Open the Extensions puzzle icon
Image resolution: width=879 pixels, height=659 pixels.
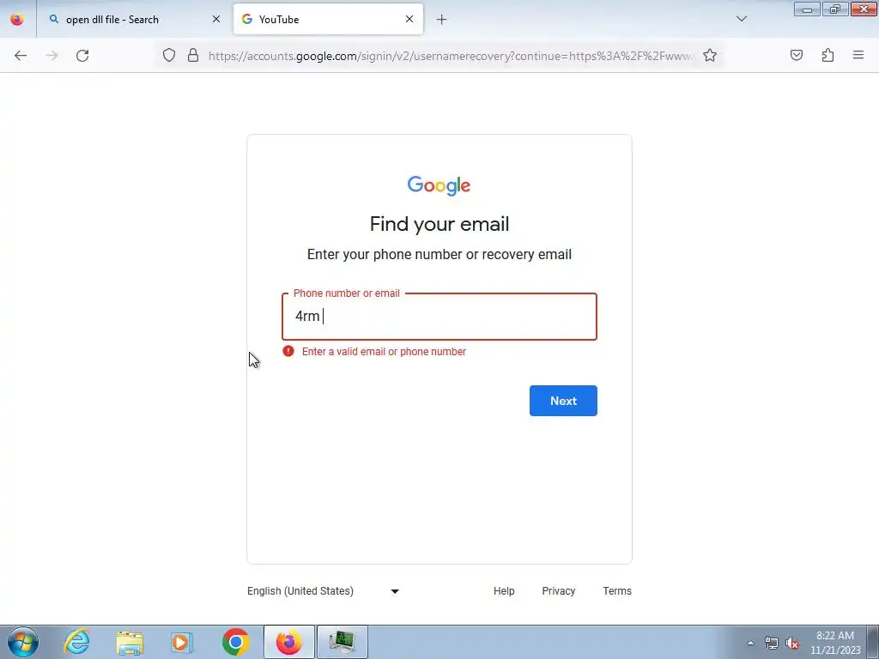pyautogui.click(x=827, y=55)
